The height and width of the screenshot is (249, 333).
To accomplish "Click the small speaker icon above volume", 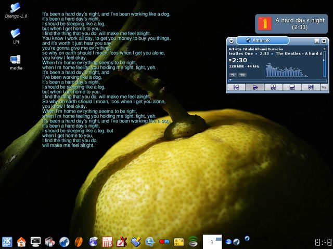I will point(324,49).
